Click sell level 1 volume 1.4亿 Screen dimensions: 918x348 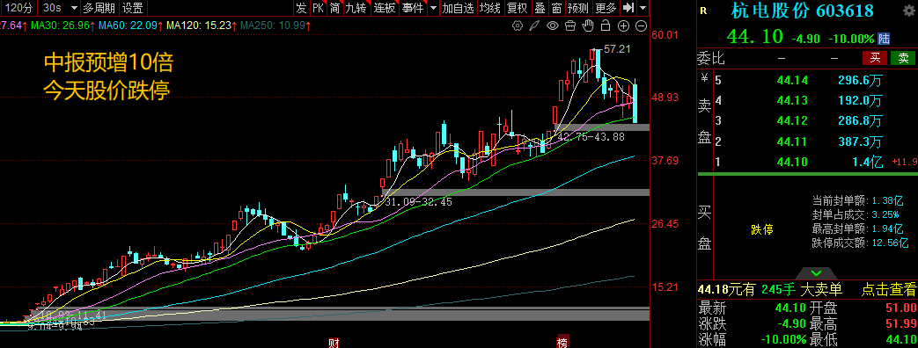click(868, 162)
